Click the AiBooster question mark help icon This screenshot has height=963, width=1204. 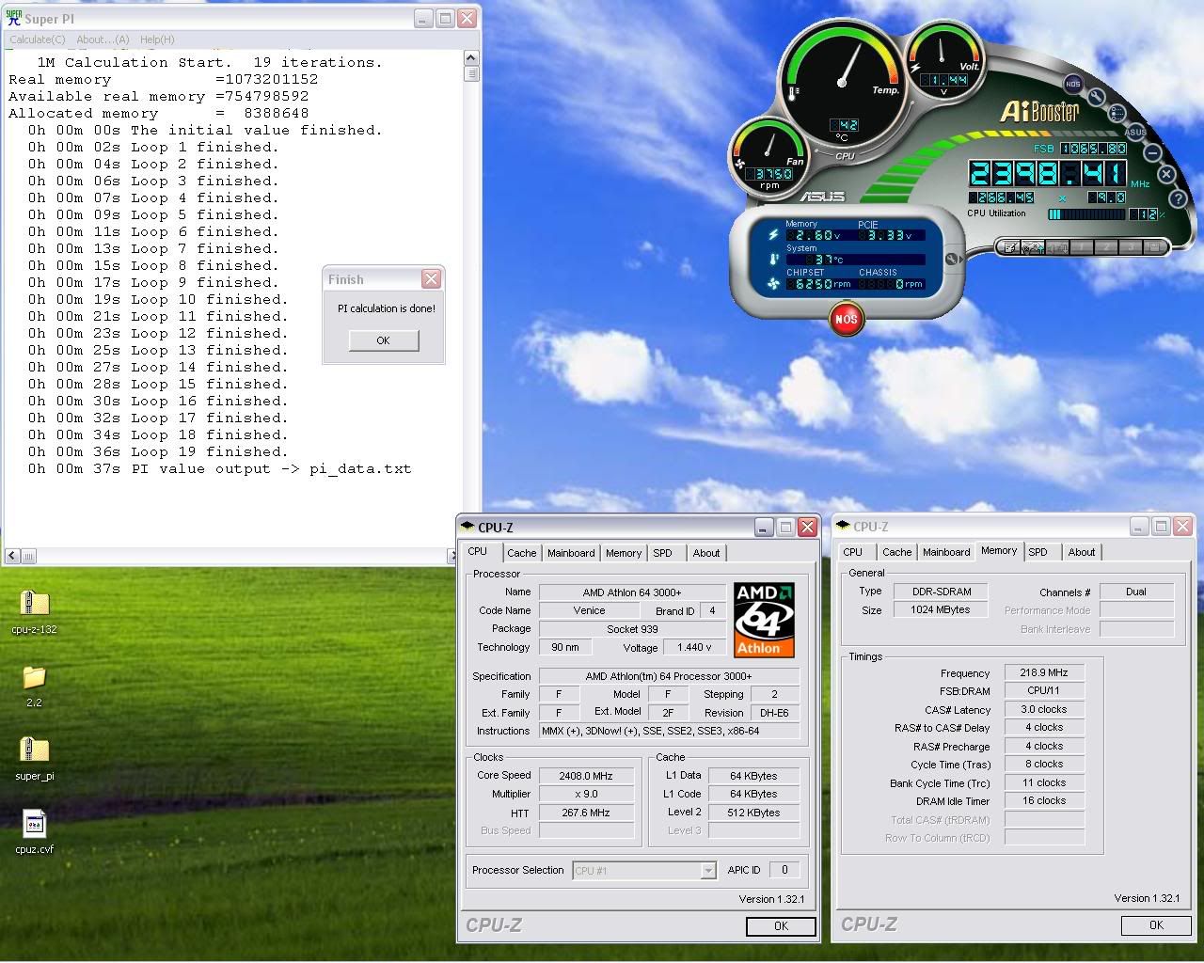click(1177, 198)
